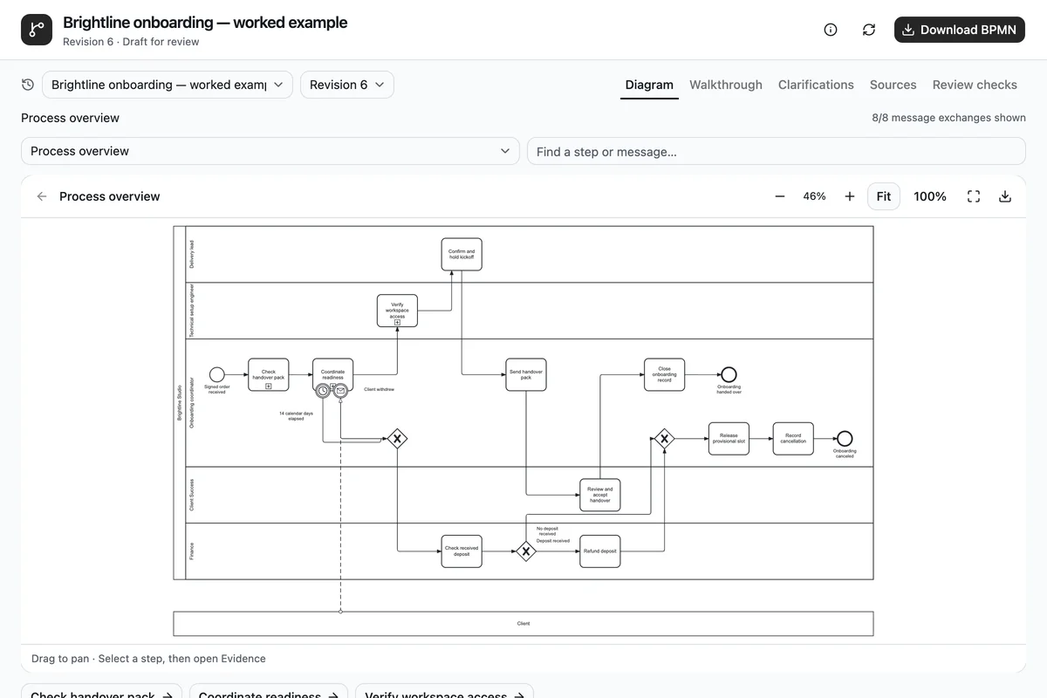Image resolution: width=1047 pixels, height=698 pixels.
Task: Click the Revision 6 · Draft for review subtitle
Action: [131, 42]
